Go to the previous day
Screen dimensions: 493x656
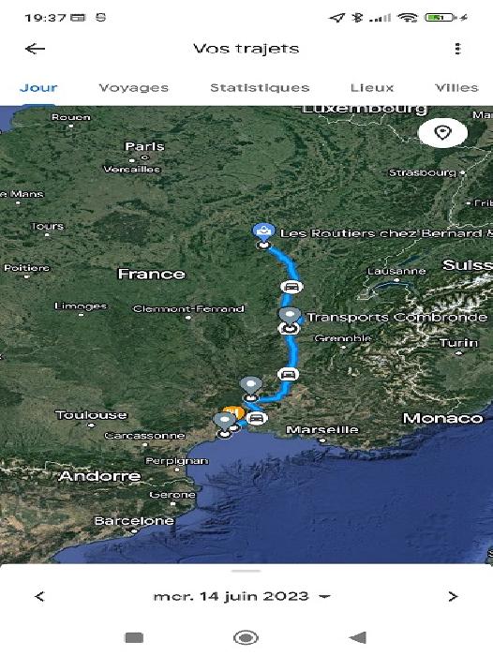[39, 596]
